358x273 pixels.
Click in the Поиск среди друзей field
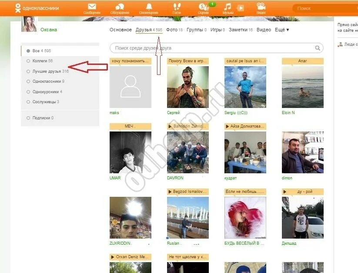217,48
